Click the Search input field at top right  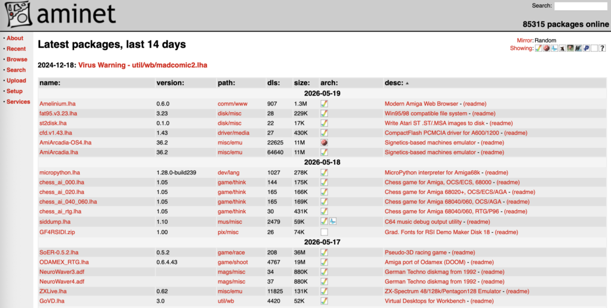581,6
